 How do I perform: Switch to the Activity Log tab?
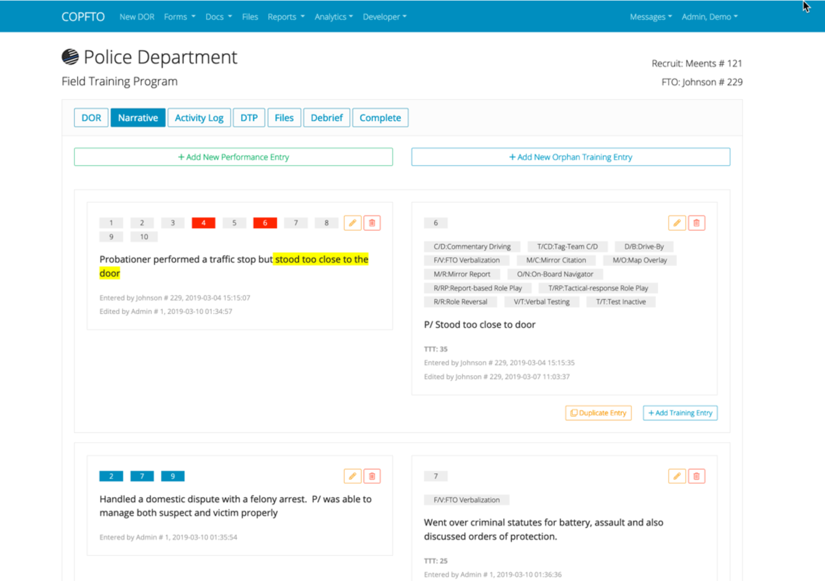(199, 118)
